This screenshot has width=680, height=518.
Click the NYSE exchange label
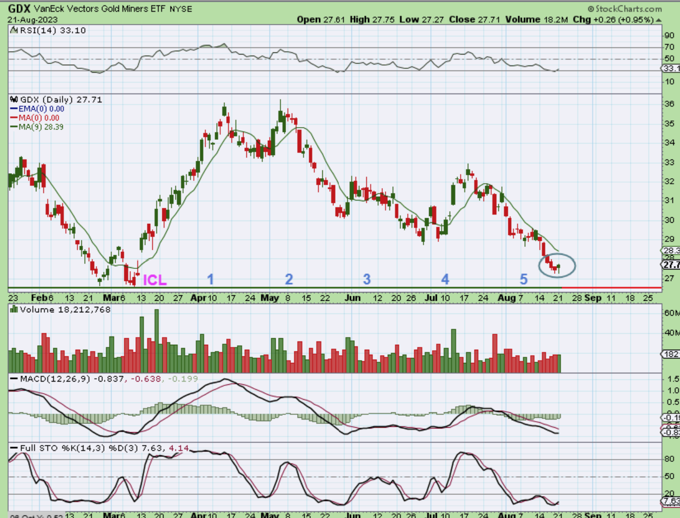(181, 9)
